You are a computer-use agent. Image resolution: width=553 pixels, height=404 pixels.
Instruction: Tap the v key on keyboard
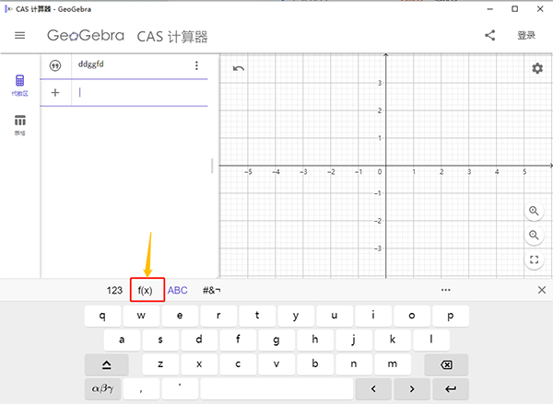(276, 364)
